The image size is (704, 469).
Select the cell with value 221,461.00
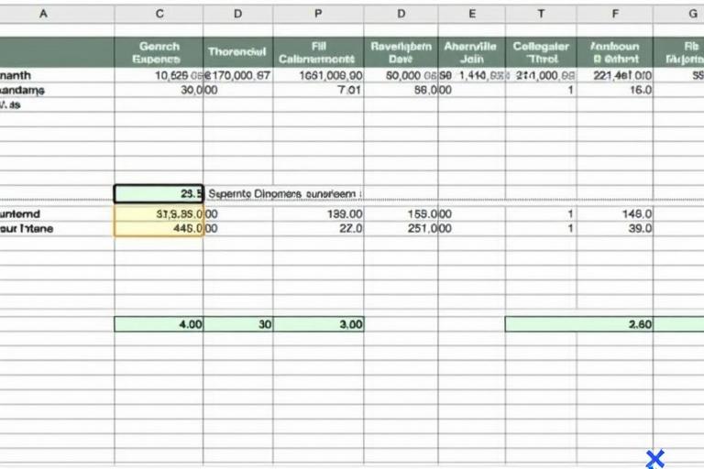pos(615,76)
